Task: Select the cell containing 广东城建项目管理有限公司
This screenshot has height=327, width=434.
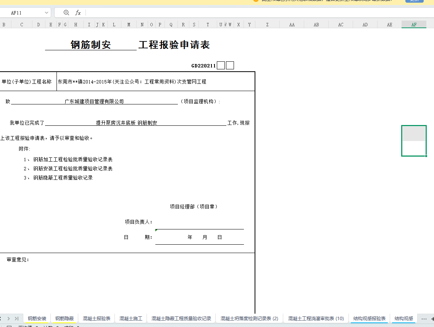Action: click(x=94, y=101)
